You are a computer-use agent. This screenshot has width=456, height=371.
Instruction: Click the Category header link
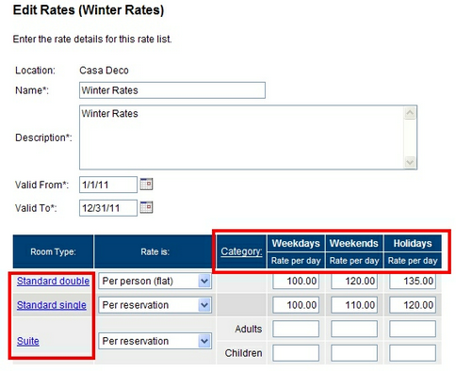coord(241,251)
